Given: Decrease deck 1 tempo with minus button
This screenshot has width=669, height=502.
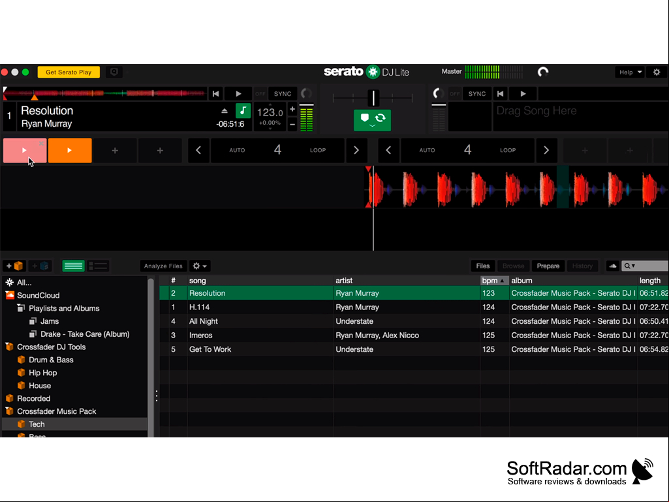Looking at the screenshot, I should point(292,125).
